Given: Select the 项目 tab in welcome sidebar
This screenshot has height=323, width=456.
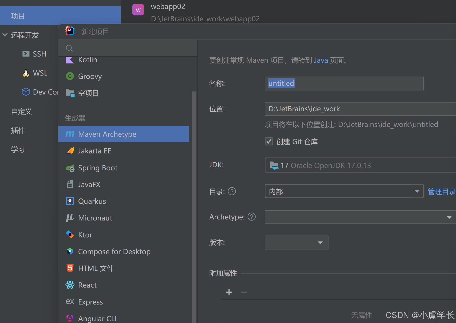Looking at the screenshot, I should coord(60,16).
